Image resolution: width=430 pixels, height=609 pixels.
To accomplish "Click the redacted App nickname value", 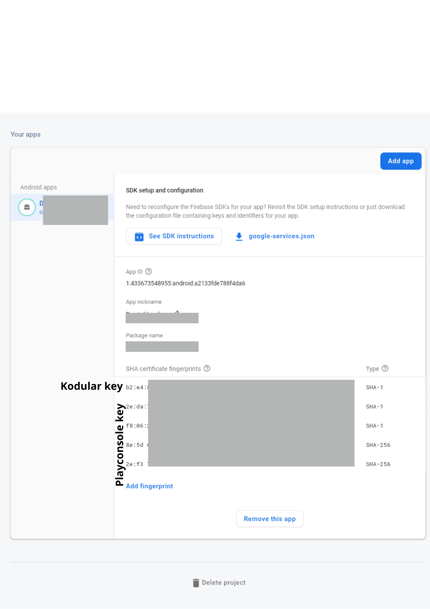I will pos(162,318).
